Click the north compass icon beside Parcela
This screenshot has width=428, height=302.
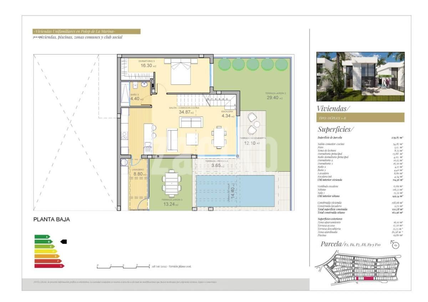pyautogui.click(x=395, y=244)
